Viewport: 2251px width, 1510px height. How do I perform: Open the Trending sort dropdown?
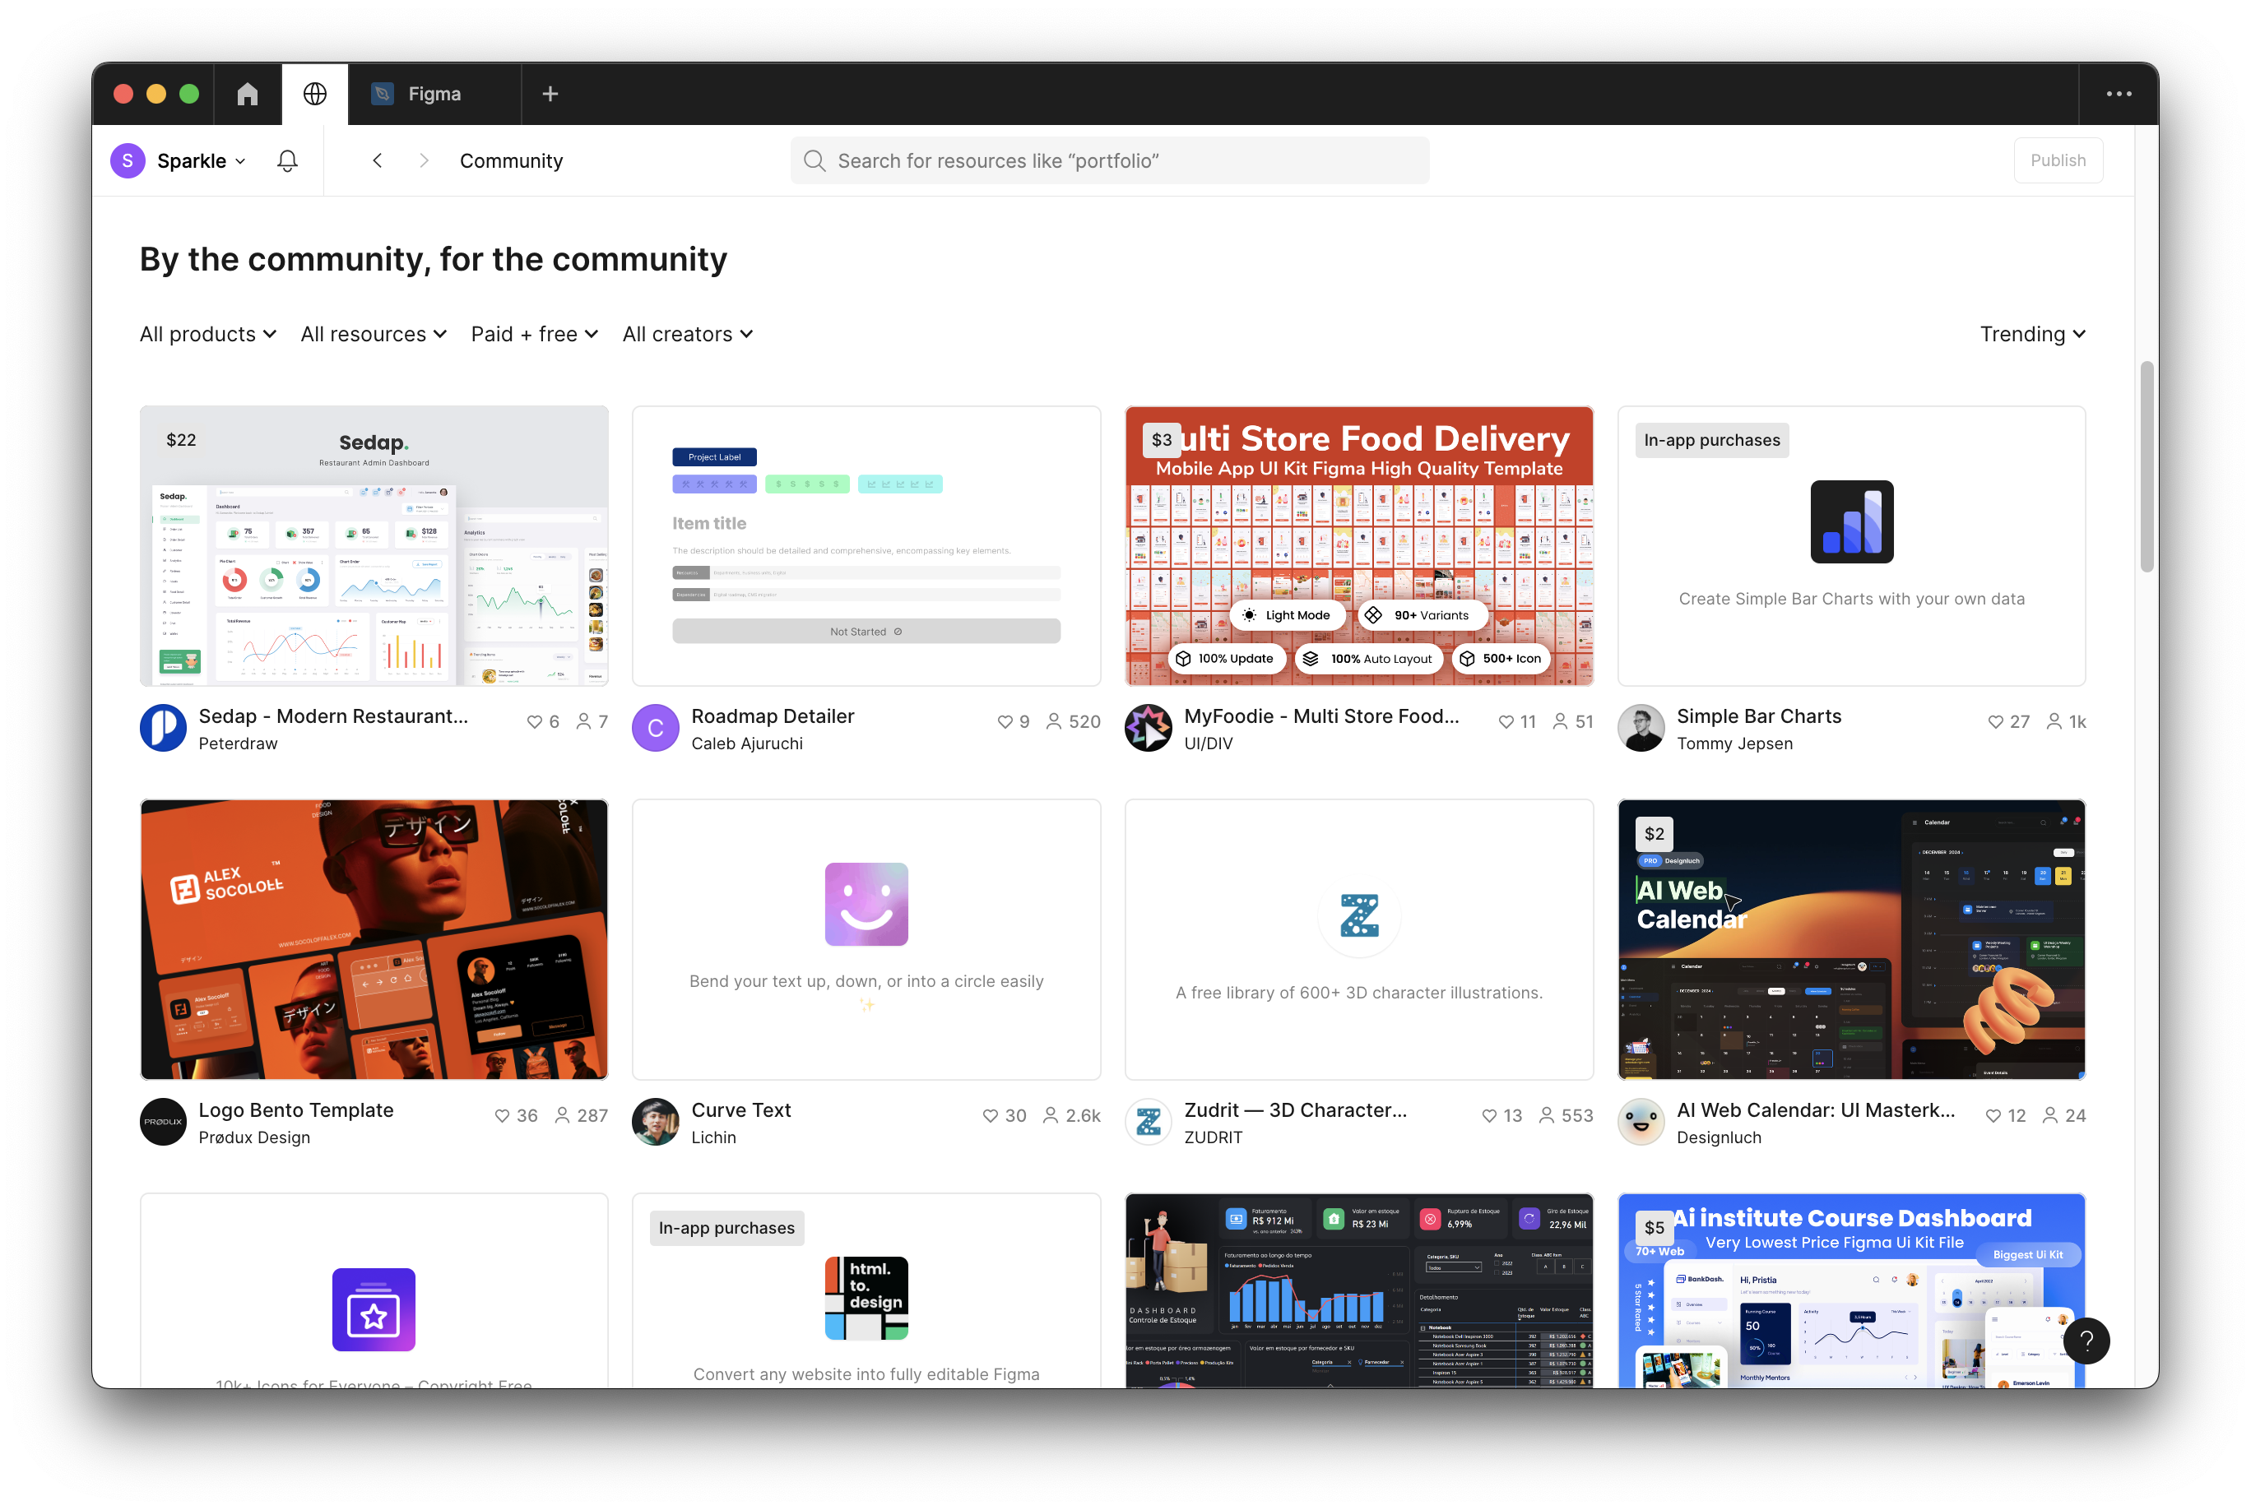coord(2032,334)
